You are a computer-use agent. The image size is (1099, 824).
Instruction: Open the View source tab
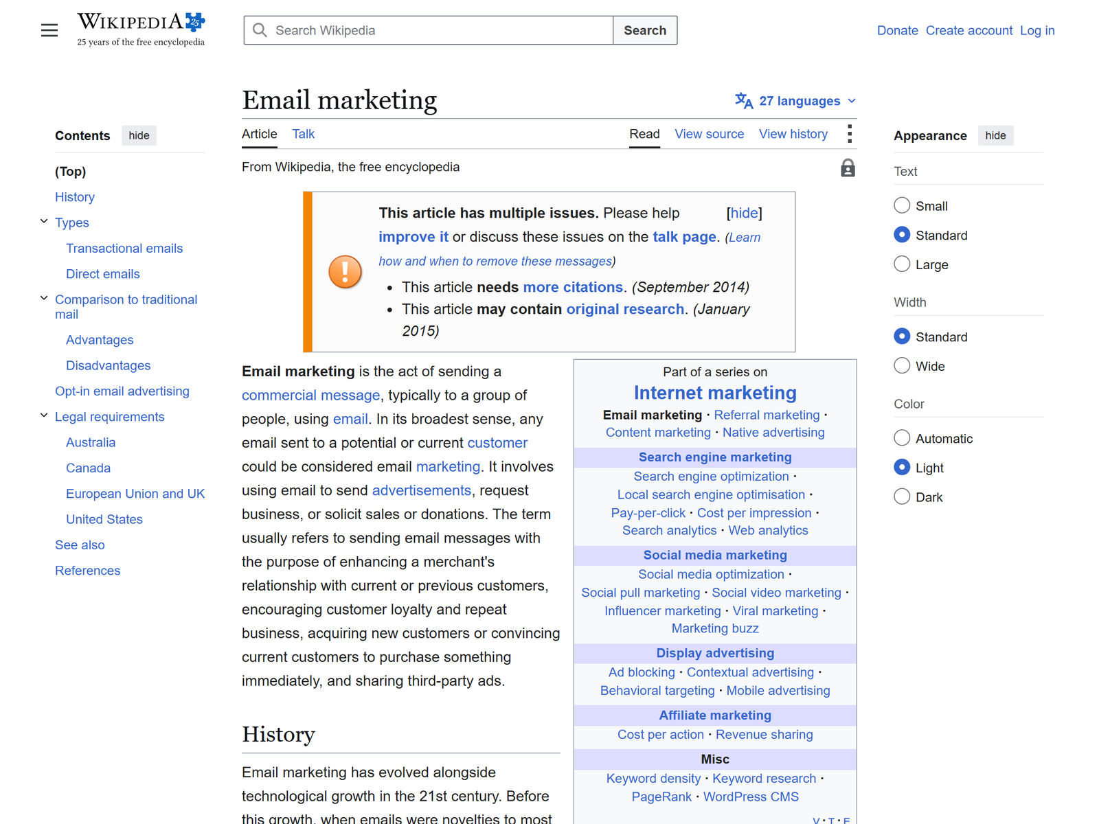point(709,134)
